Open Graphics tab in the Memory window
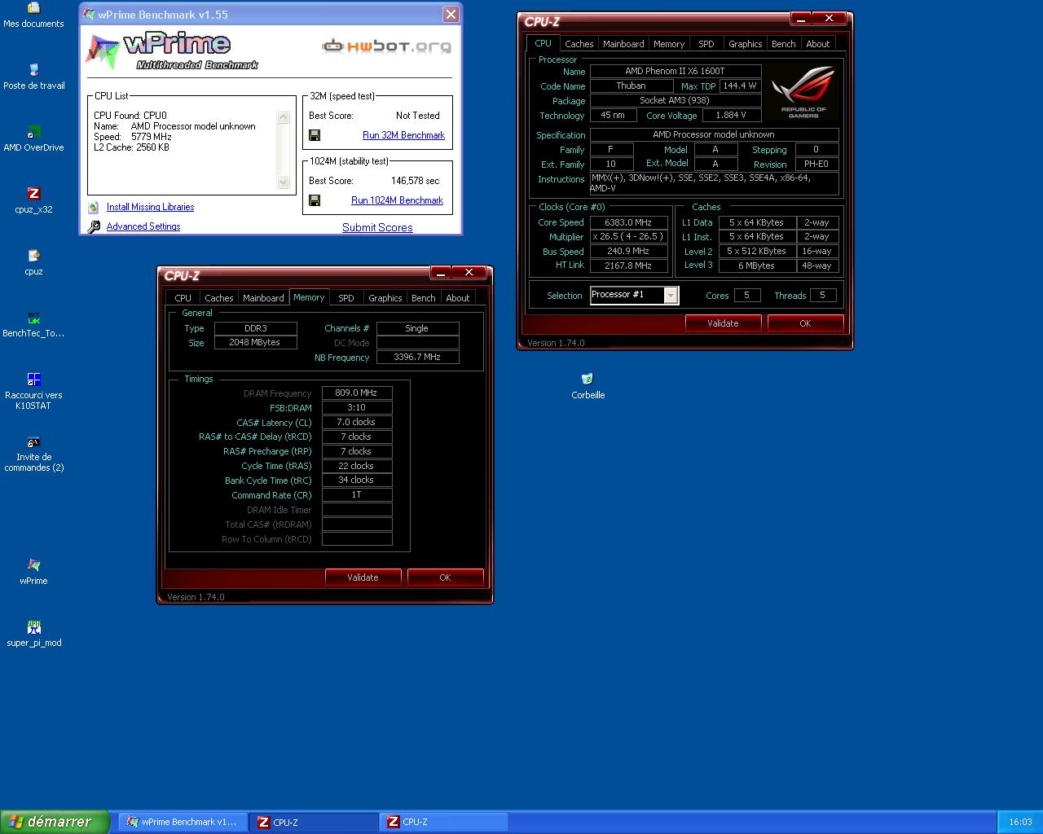 385,298
